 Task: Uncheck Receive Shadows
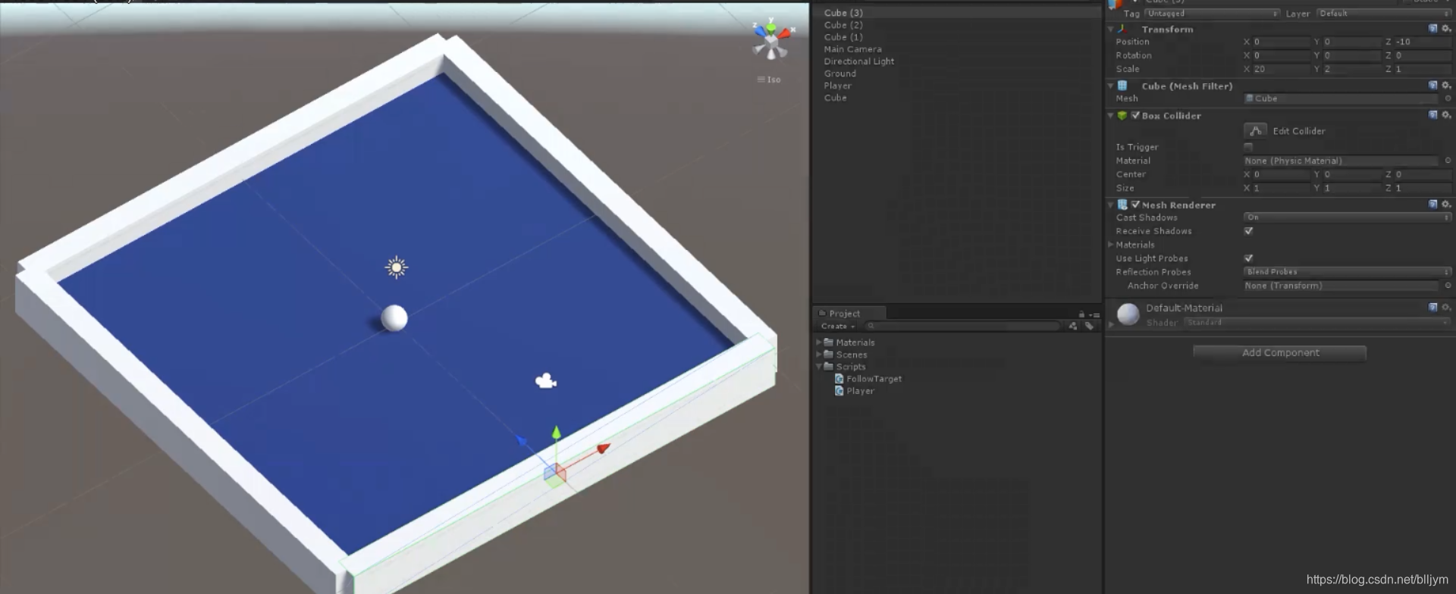pyautogui.click(x=1248, y=231)
